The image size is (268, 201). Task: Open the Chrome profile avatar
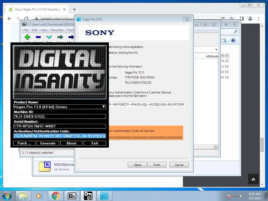coord(250,19)
